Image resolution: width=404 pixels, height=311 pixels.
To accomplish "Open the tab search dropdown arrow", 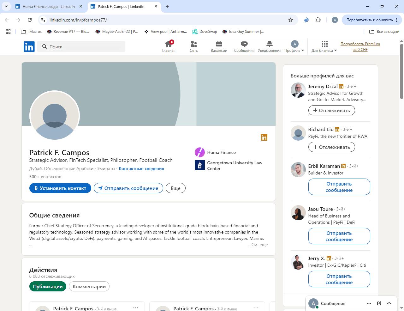I will 6,6.
